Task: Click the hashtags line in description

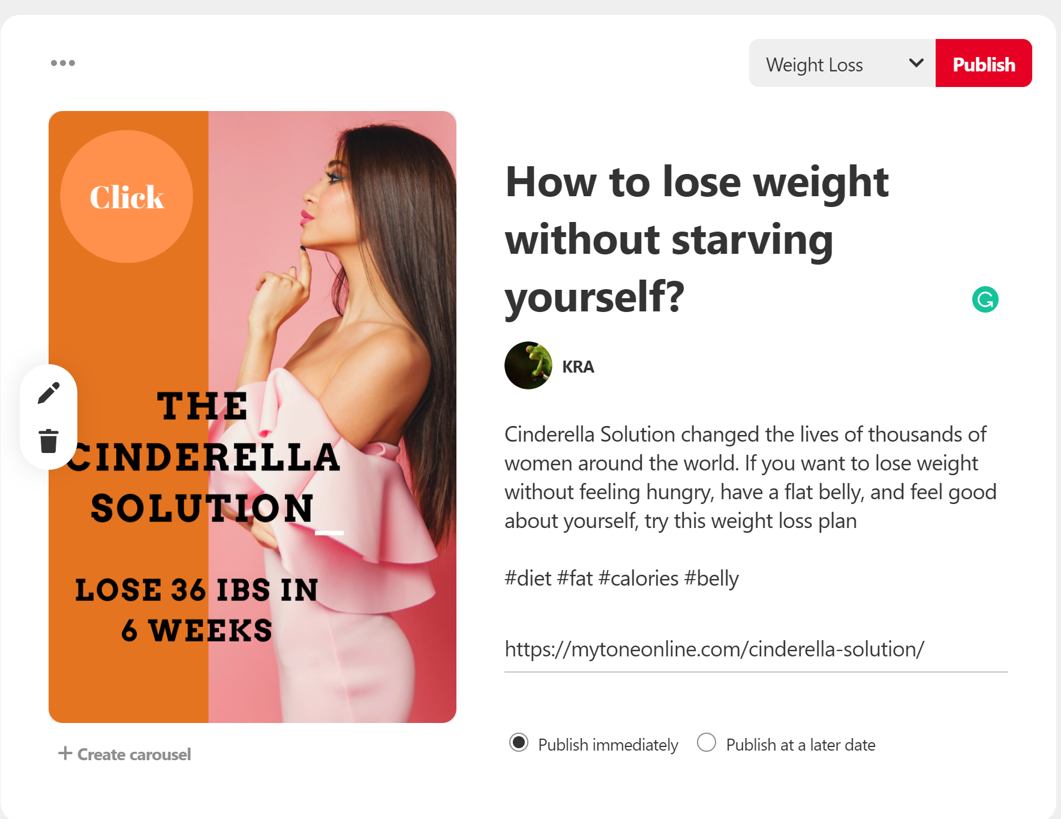Action: [x=621, y=578]
